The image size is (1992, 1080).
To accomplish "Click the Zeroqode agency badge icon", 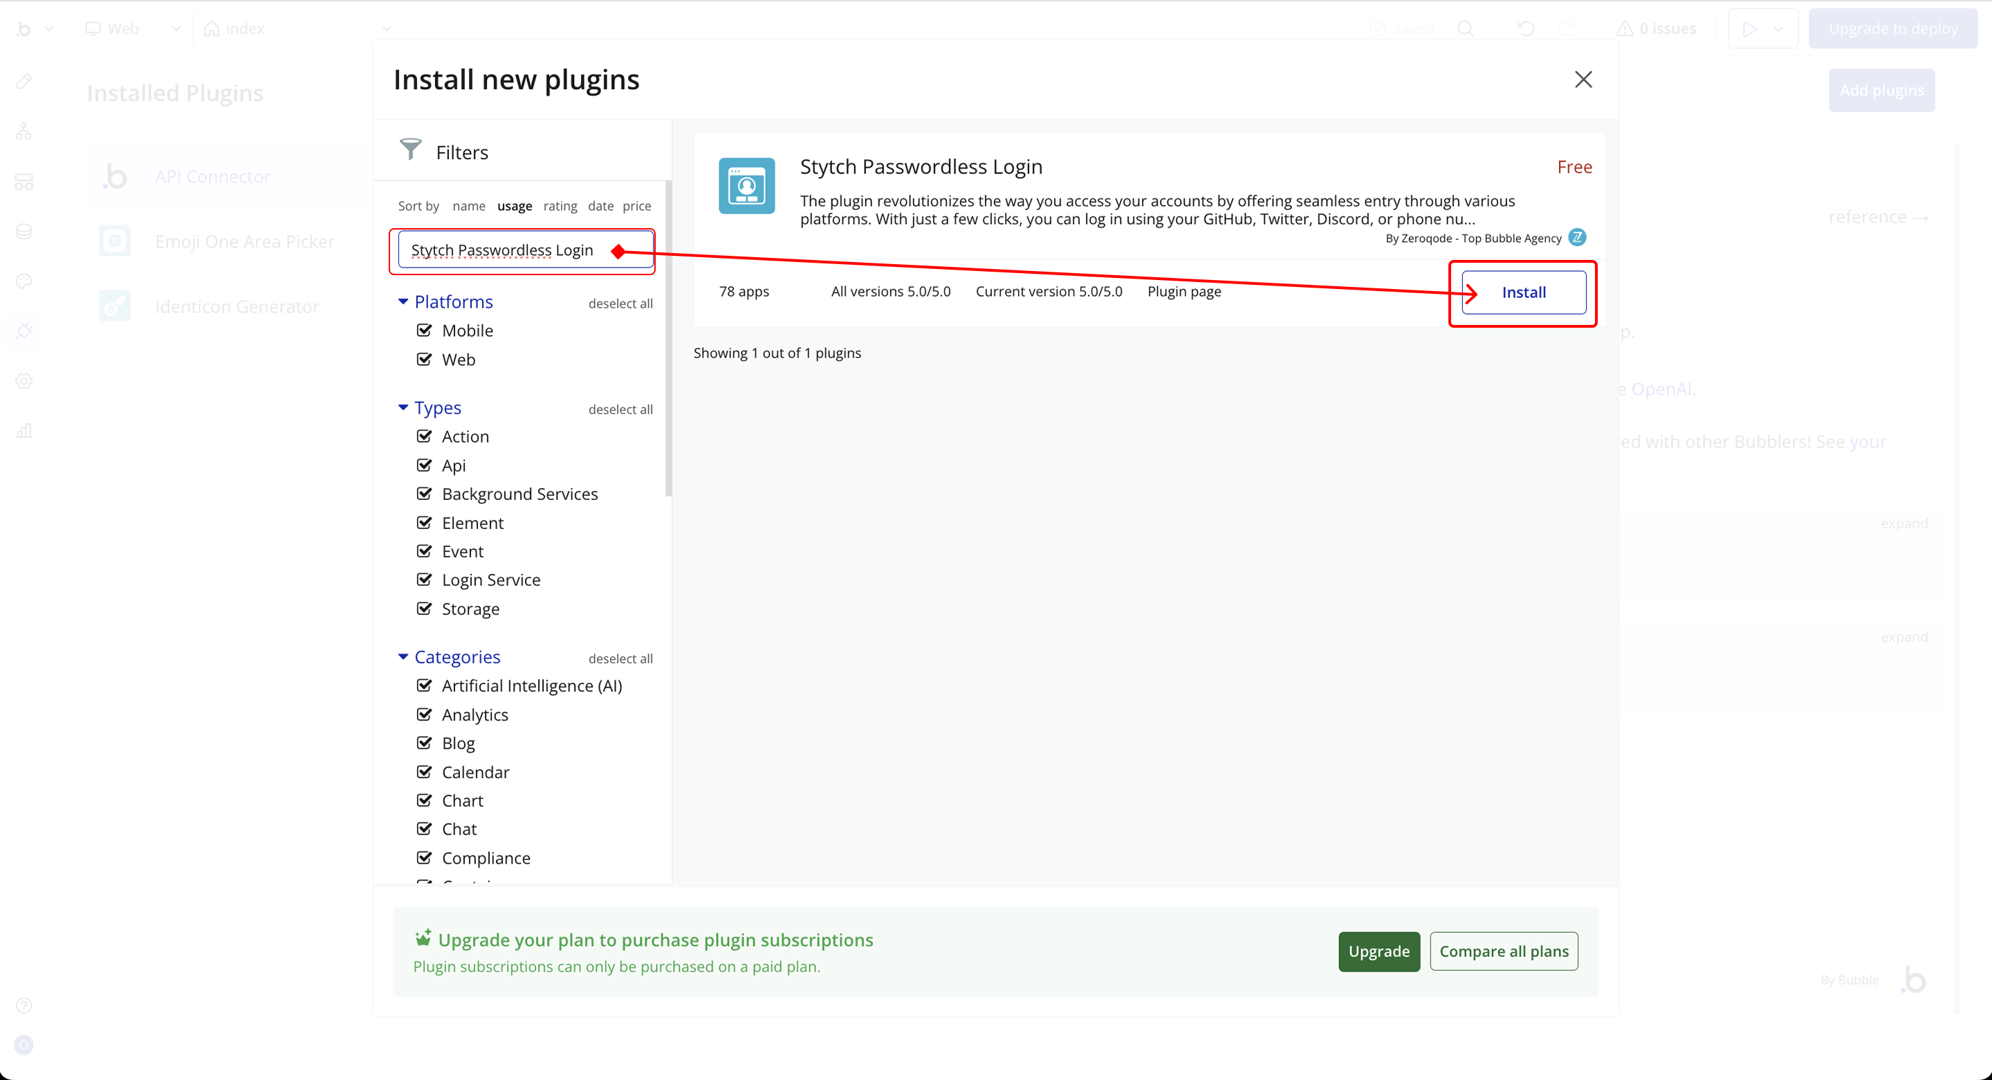I will point(1577,237).
